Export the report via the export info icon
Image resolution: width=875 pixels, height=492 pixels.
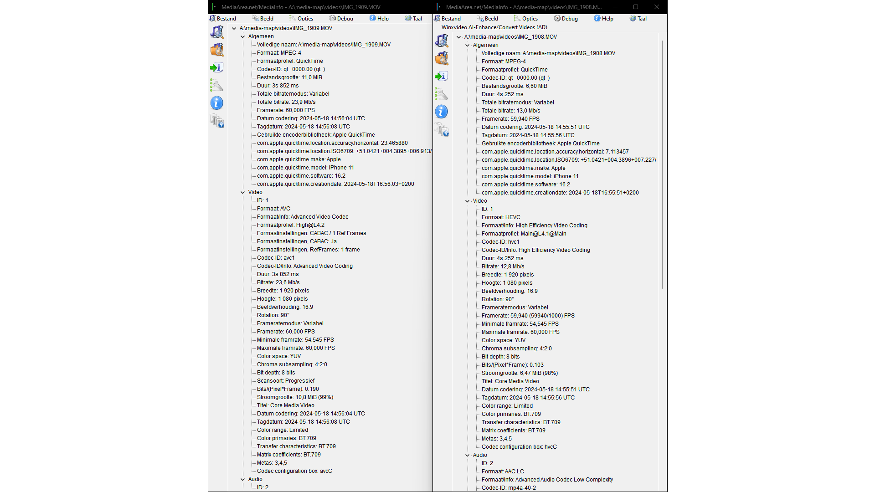[x=217, y=67]
